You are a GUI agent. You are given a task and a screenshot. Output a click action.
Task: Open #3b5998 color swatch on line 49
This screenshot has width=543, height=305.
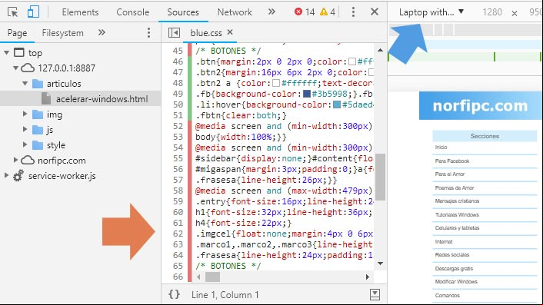(306, 94)
